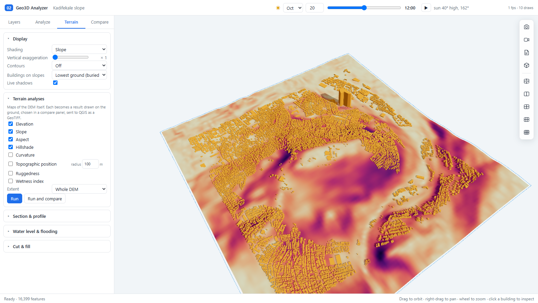Click the blue Run button
Viewport: 538px width, 303px height.
pyautogui.click(x=14, y=199)
